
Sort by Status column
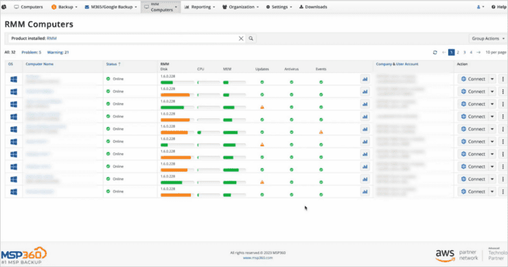pyautogui.click(x=113, y=64)
